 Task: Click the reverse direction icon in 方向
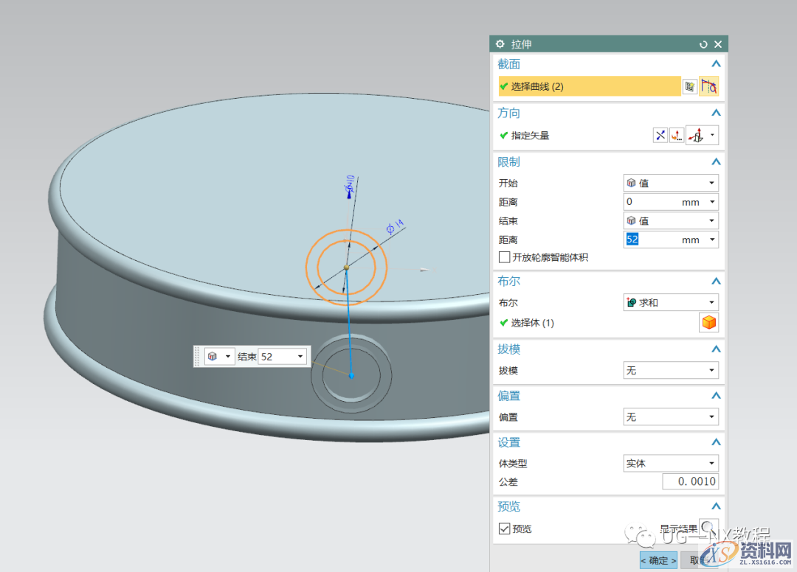(x=660, y=136)
